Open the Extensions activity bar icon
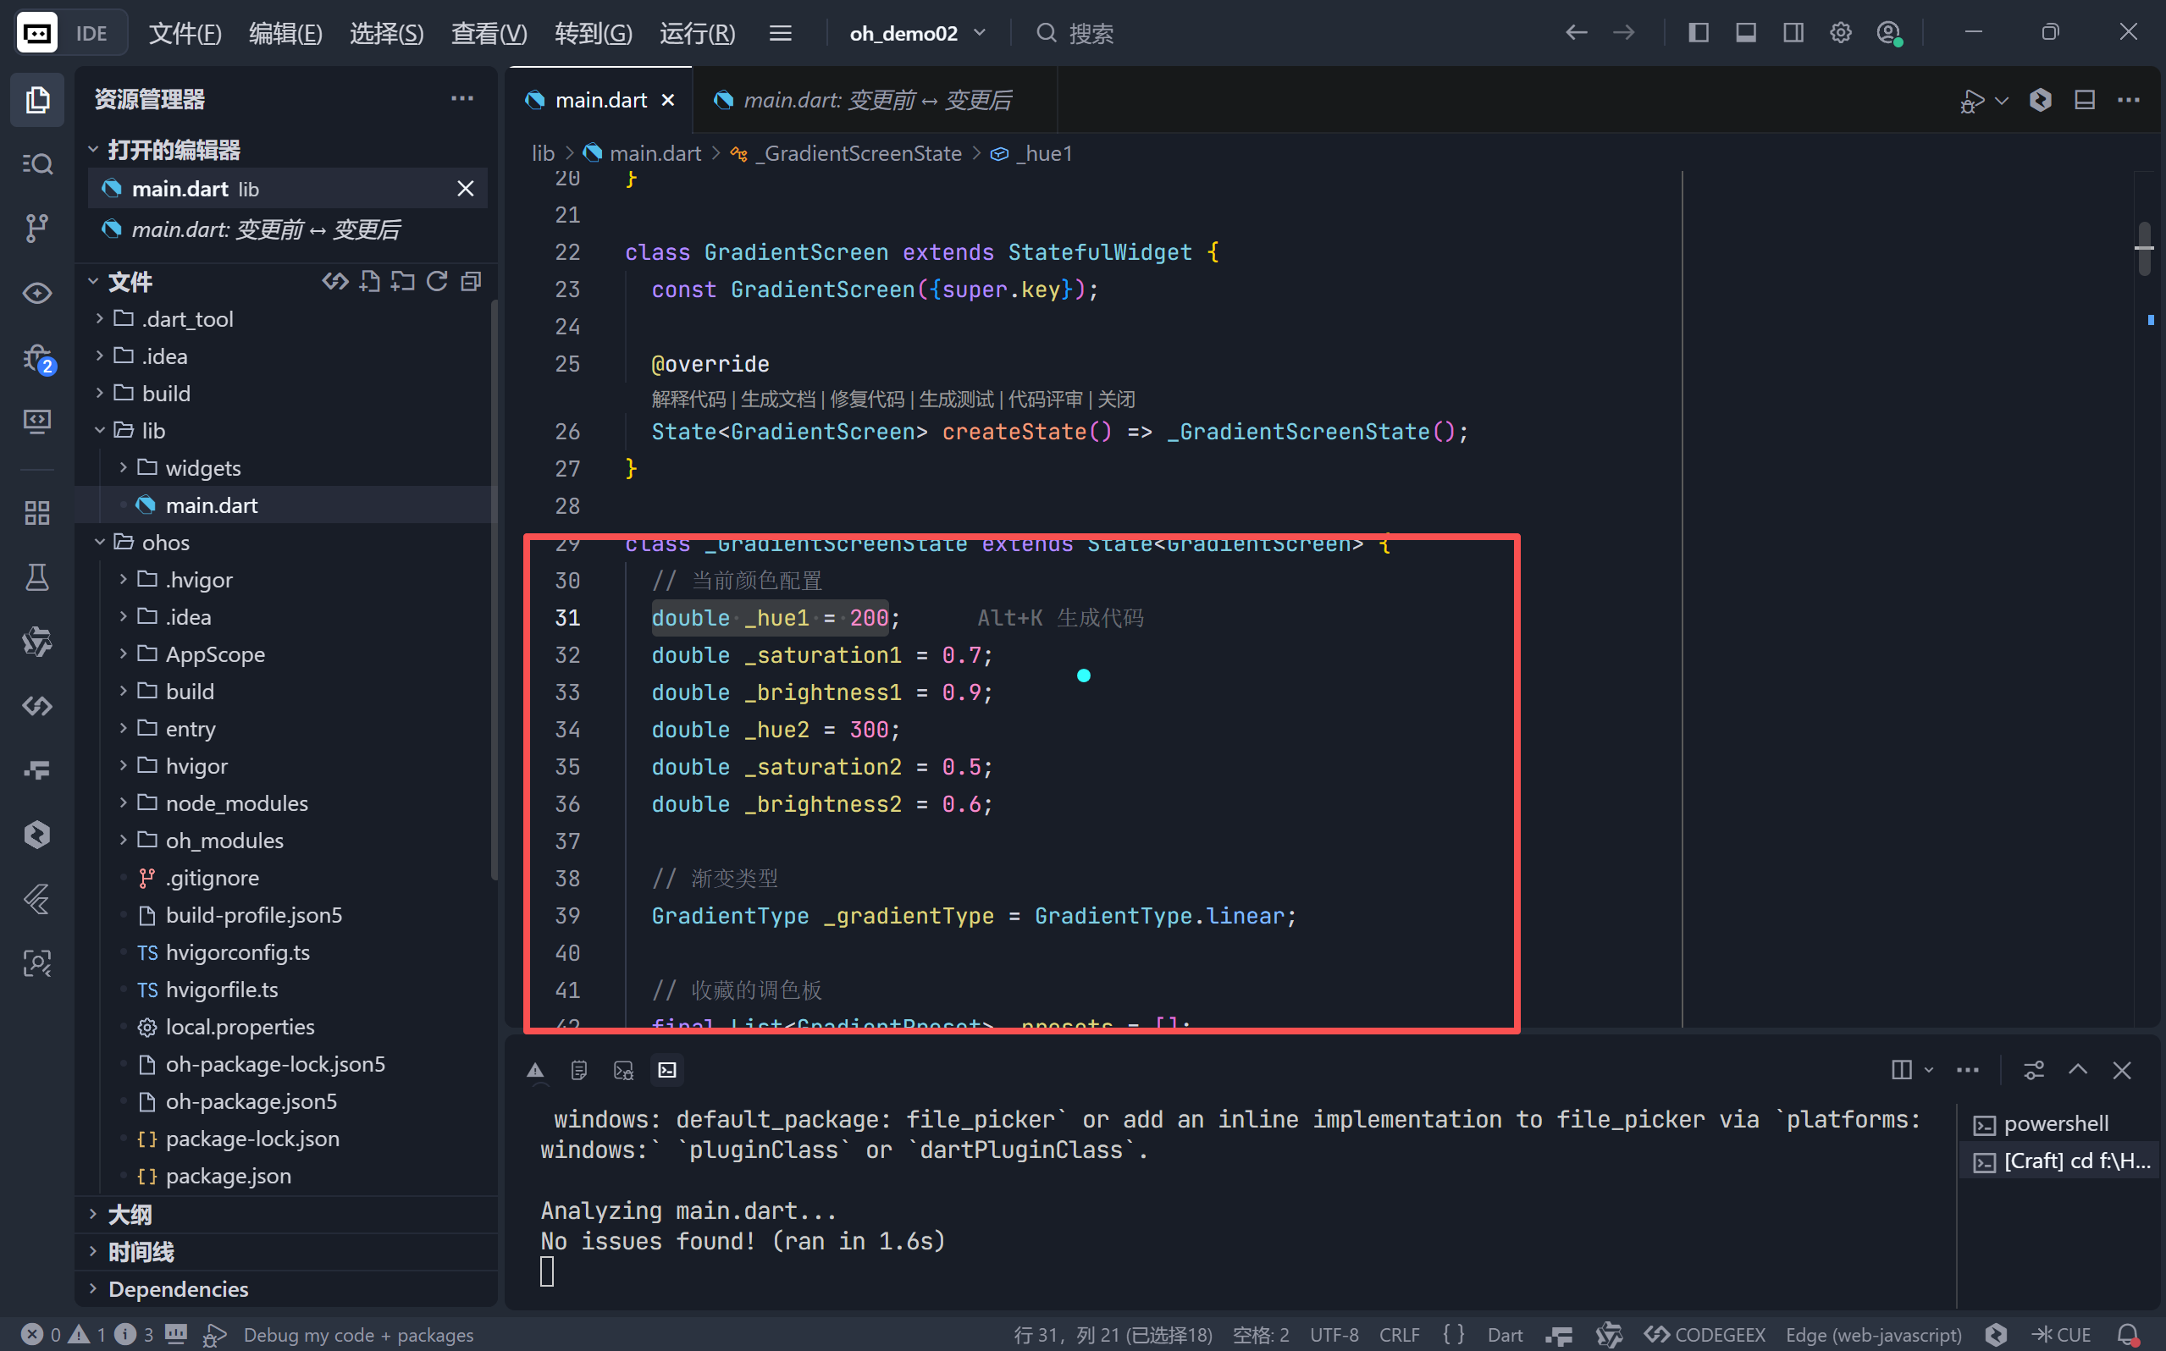Viewport: 2166px width, 1351px height. [x=36, y=512]
